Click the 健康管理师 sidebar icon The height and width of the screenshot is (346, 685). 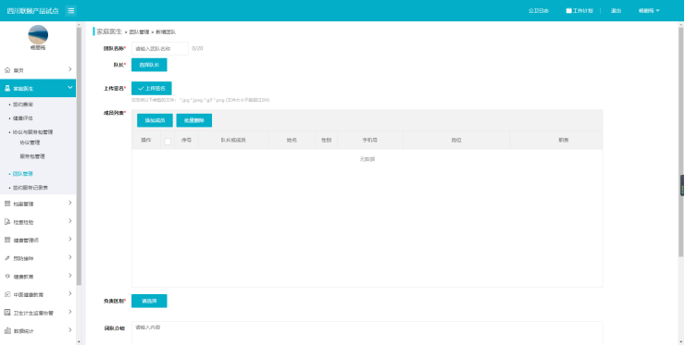tap(7, 240)
